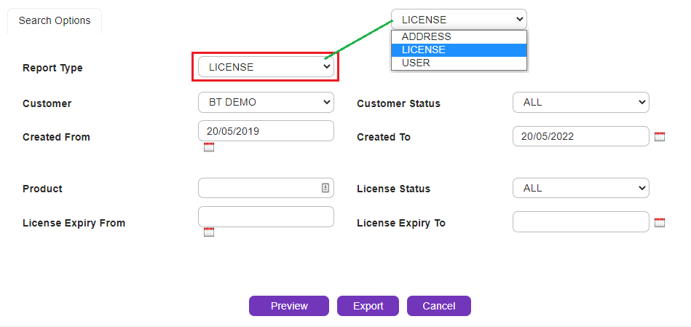Open the Created From calendar picker icon
Image resolution: width=691 pixels, height=327 pixels.
(209, 147)
